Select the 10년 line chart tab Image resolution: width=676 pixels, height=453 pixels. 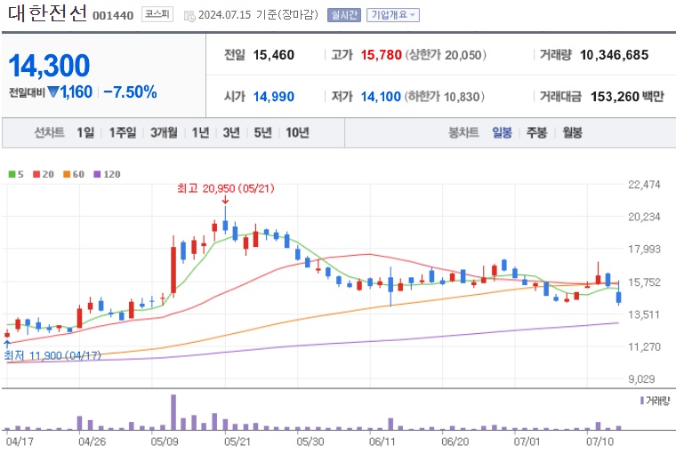pos(297,132)
